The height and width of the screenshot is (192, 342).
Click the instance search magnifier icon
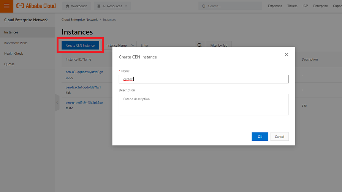[199, 46]
